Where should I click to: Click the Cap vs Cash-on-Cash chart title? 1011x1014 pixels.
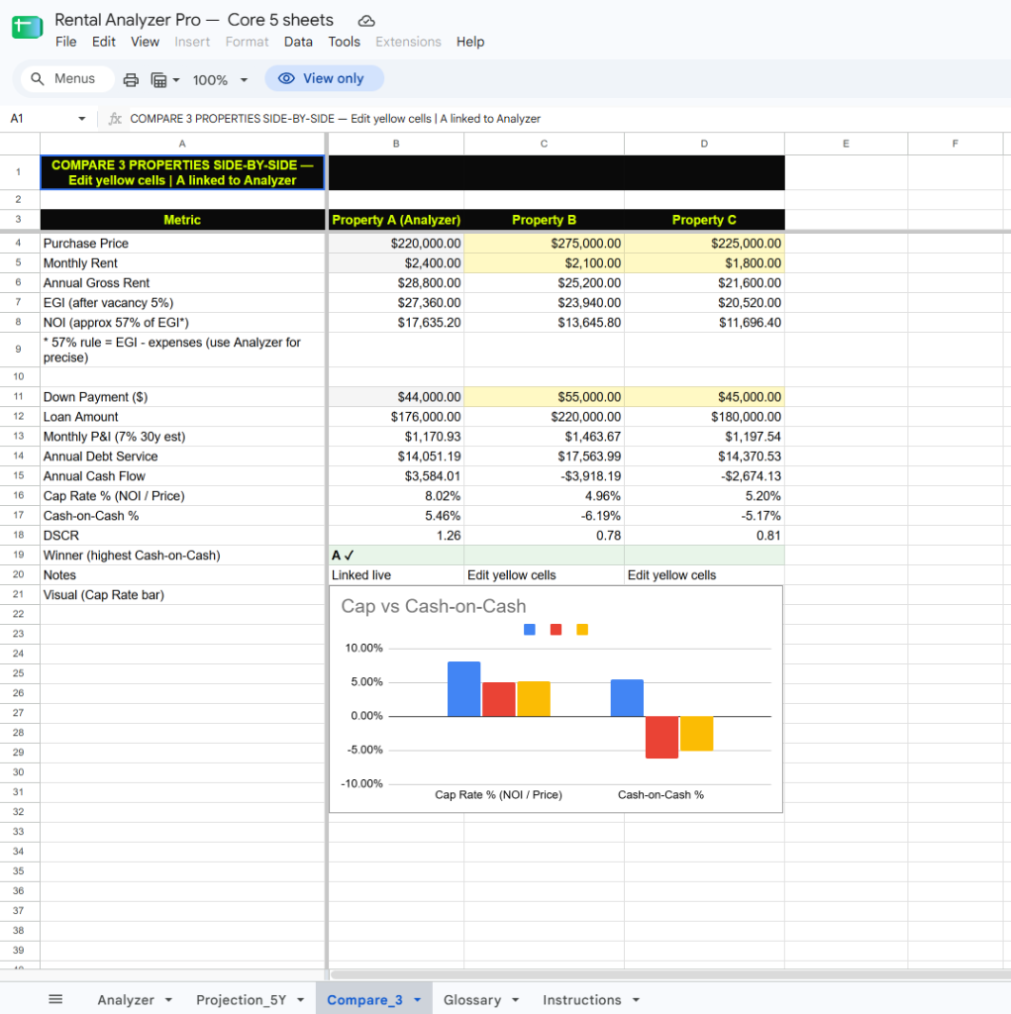[434, 606]
